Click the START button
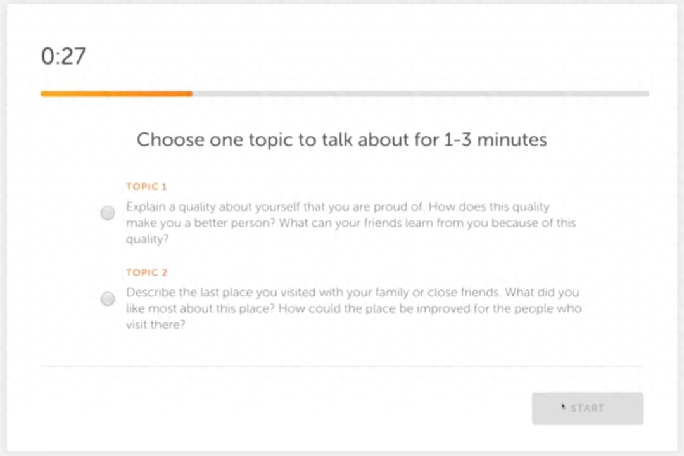The image size is (684, 456). coord(587,408)
